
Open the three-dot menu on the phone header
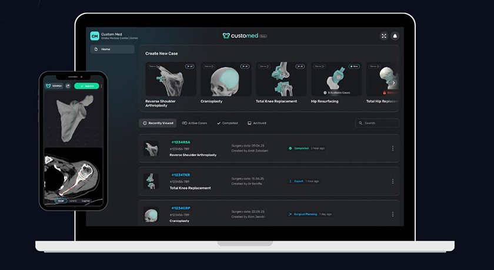pyautogui.click(x=101, y=86)
